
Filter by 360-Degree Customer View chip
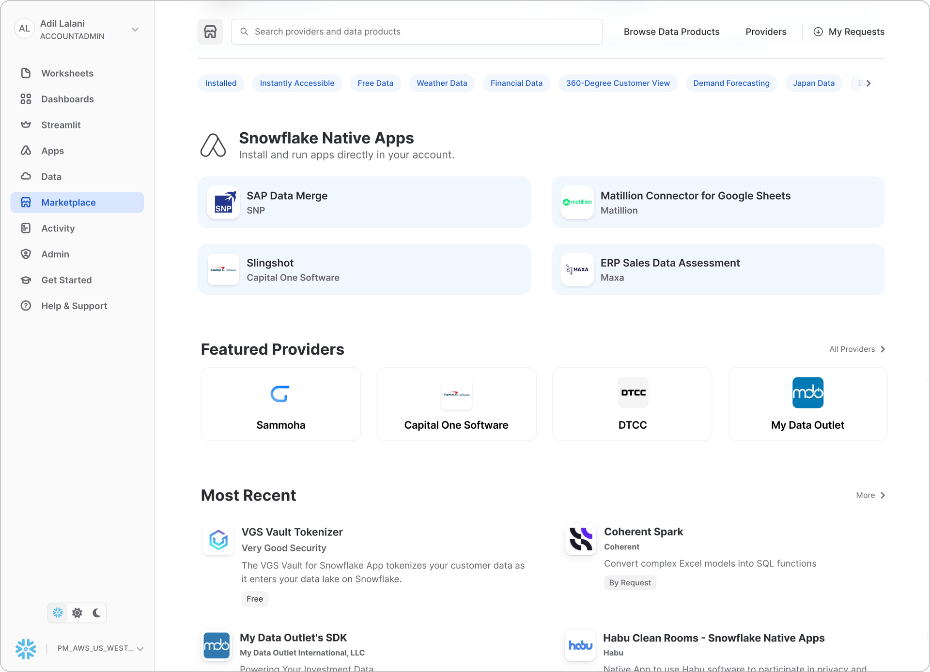tap(618, 83)
